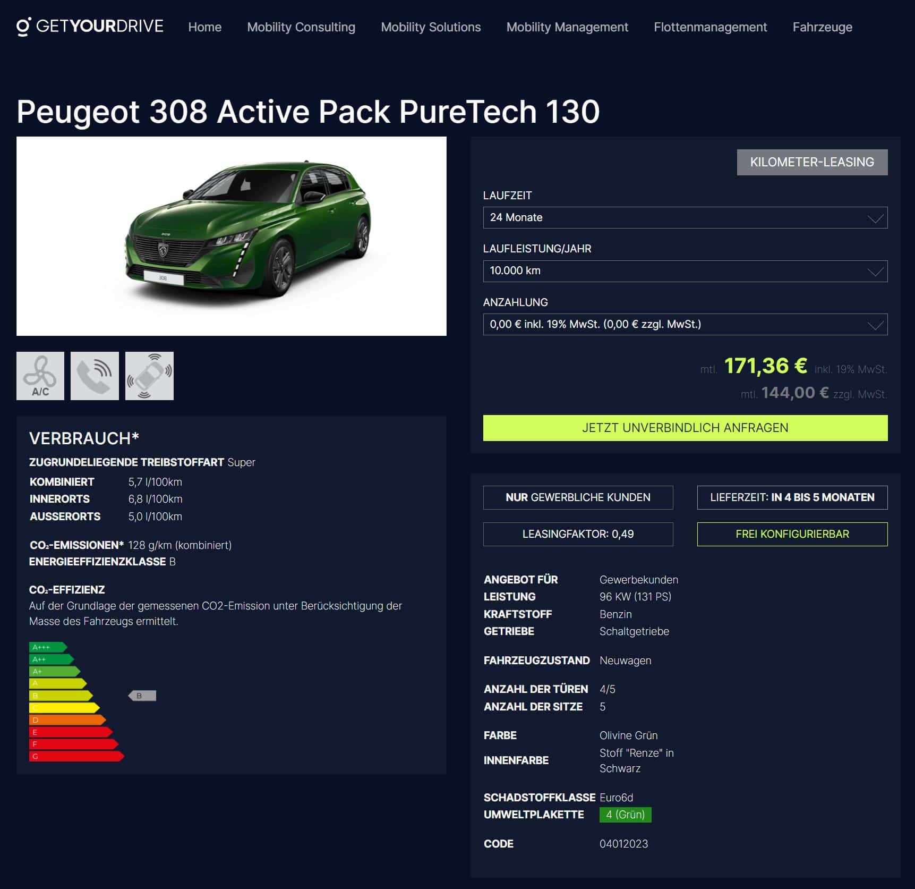
Task: Open the Mobility Solutions menu
Action: click(x=431, y=27)
